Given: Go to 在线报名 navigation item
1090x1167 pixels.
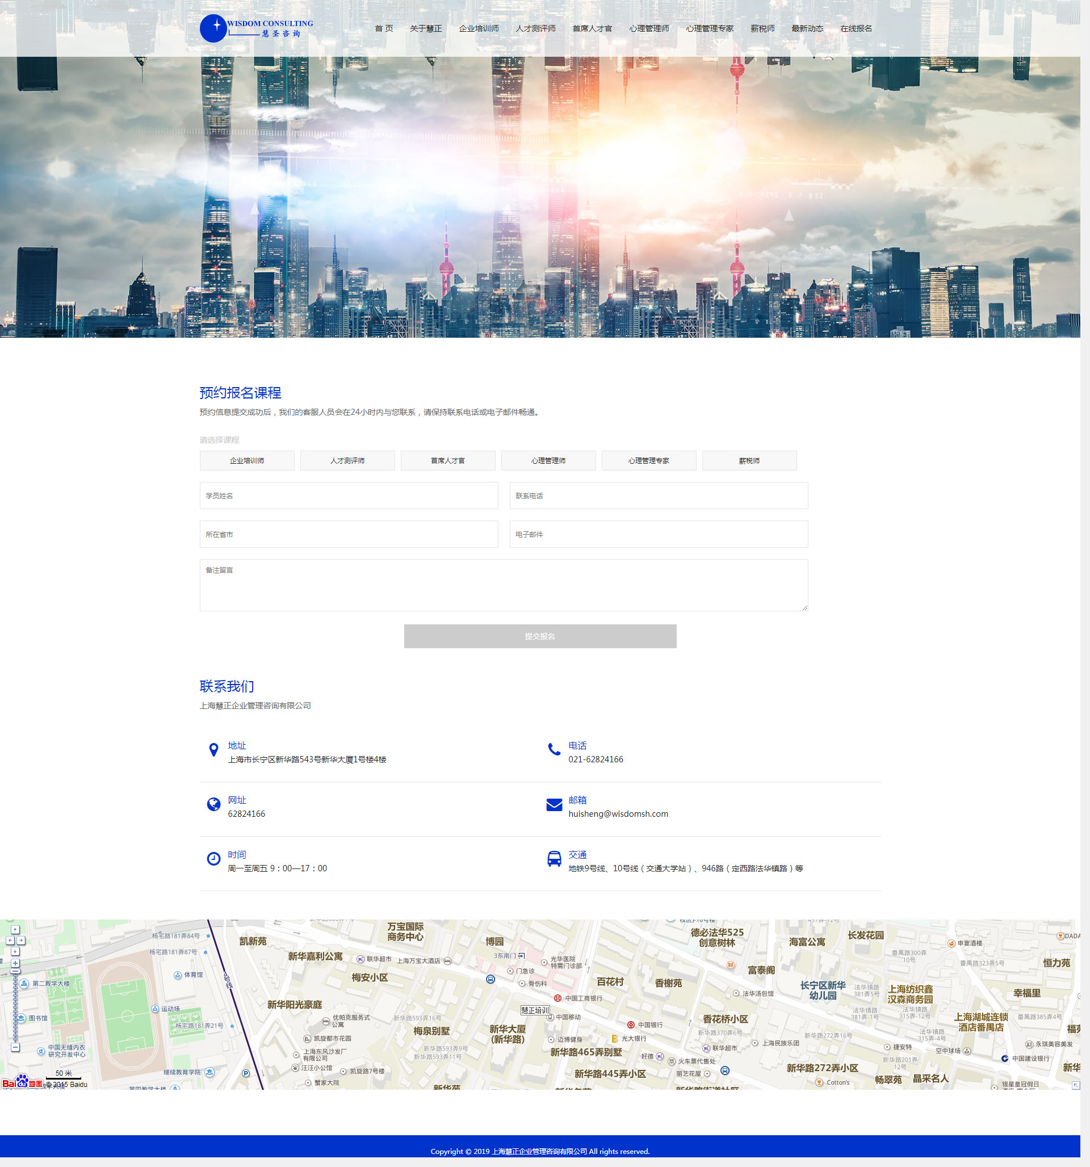Looking at the screenshot, I should coord(856,29).
